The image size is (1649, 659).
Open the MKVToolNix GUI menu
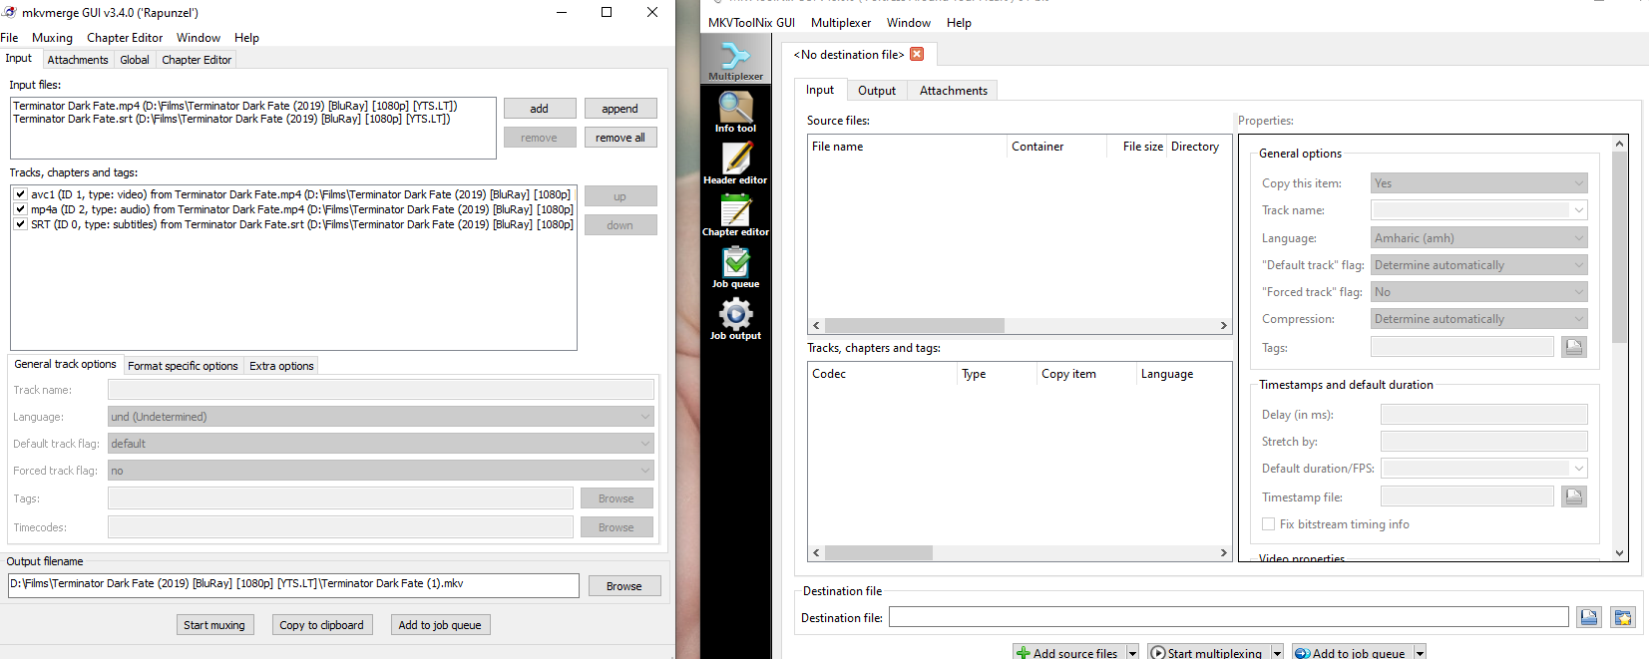pos(751,23)
